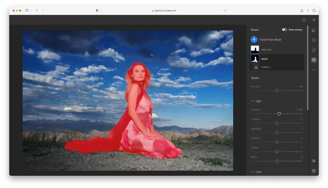Select the Masking tool icon

click(314, 60)
